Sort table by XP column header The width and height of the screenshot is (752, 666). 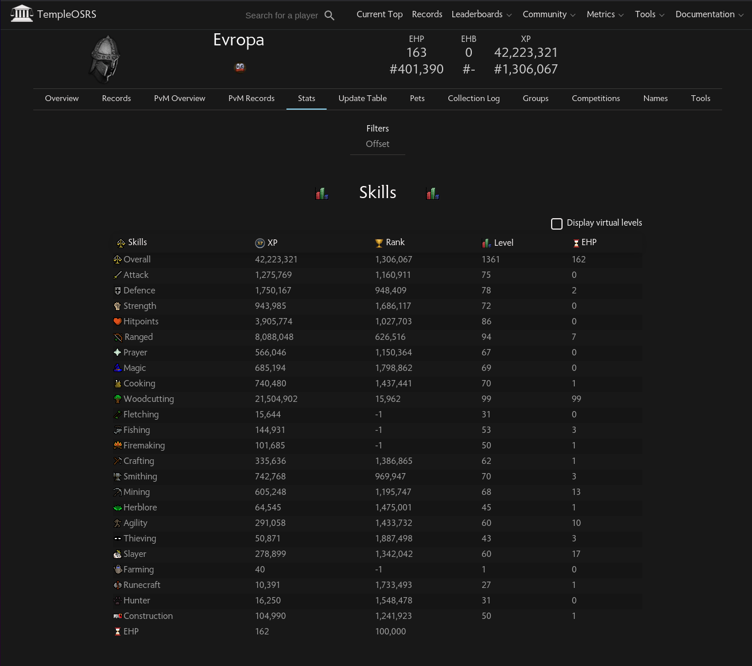[266, 243]
